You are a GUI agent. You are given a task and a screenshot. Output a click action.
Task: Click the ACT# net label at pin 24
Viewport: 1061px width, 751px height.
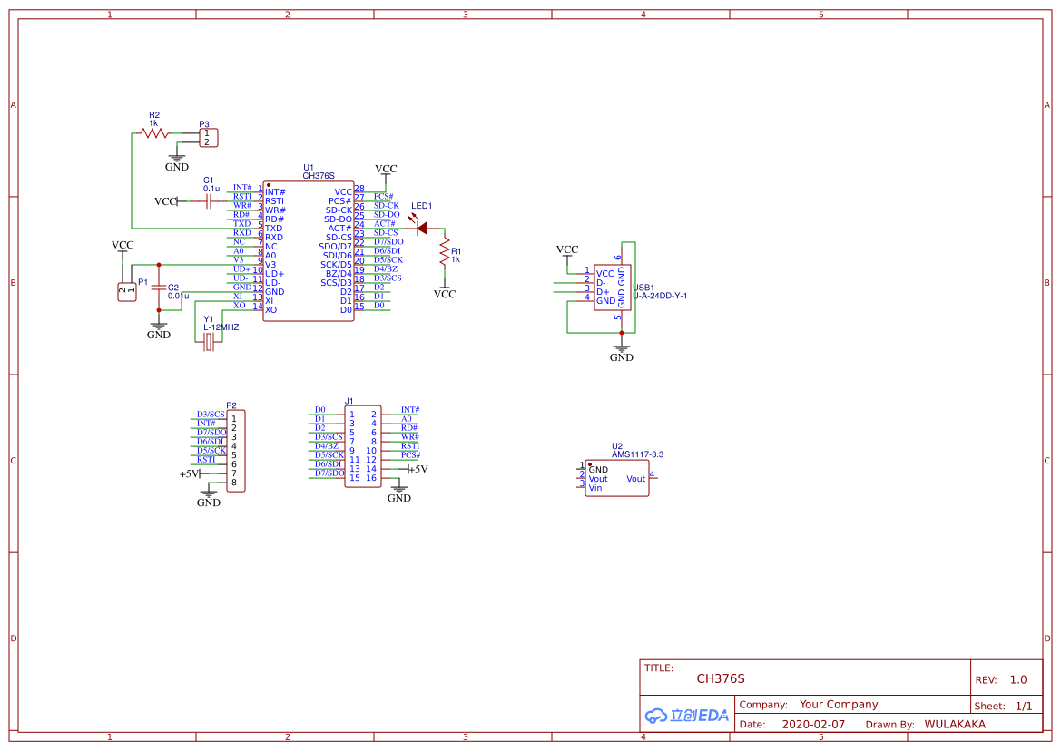[x=384, y=224]
